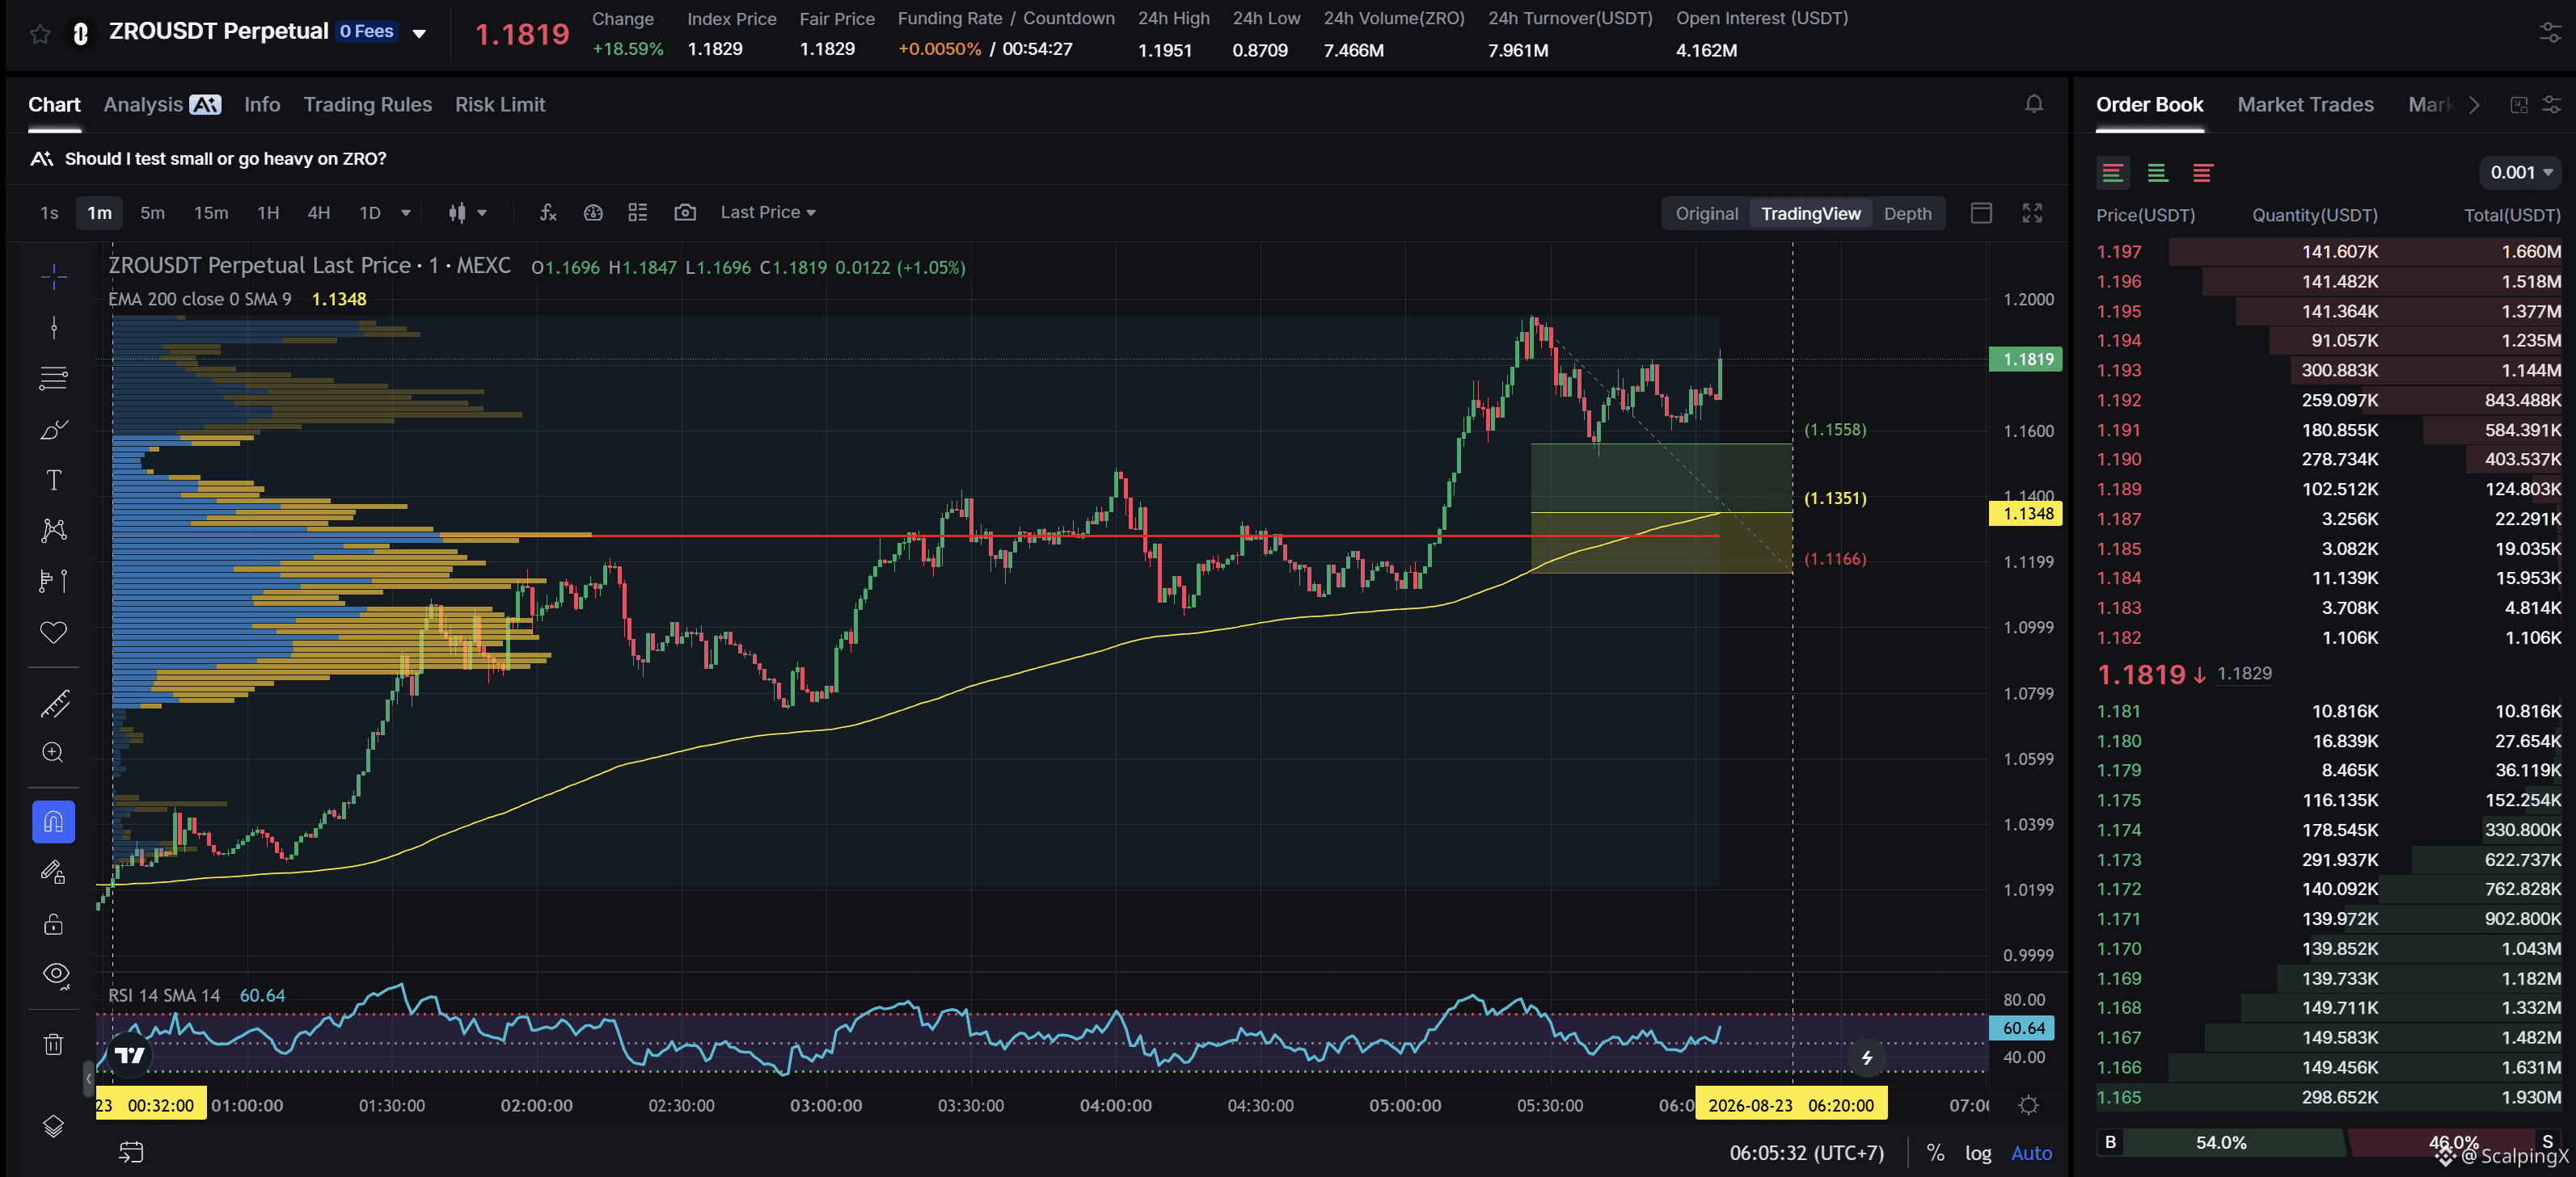Viewport: 2576px width, 1177px height.
Task: Open the ruler measure tool
Action: coord(54,704)
